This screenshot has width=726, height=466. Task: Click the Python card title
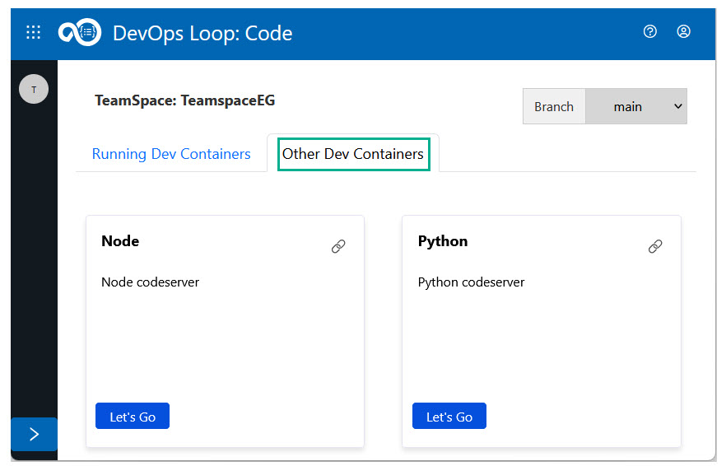point(443,241)
